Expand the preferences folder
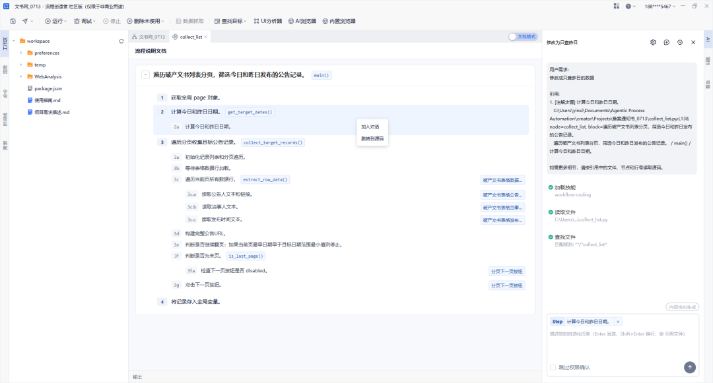The height and width of the screenshot is (383, 713). click(x=21, y=53)
